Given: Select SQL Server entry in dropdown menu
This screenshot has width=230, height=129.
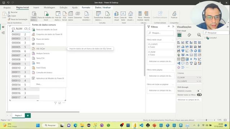Looking at the screenshot, I should [x=48, y=49].
